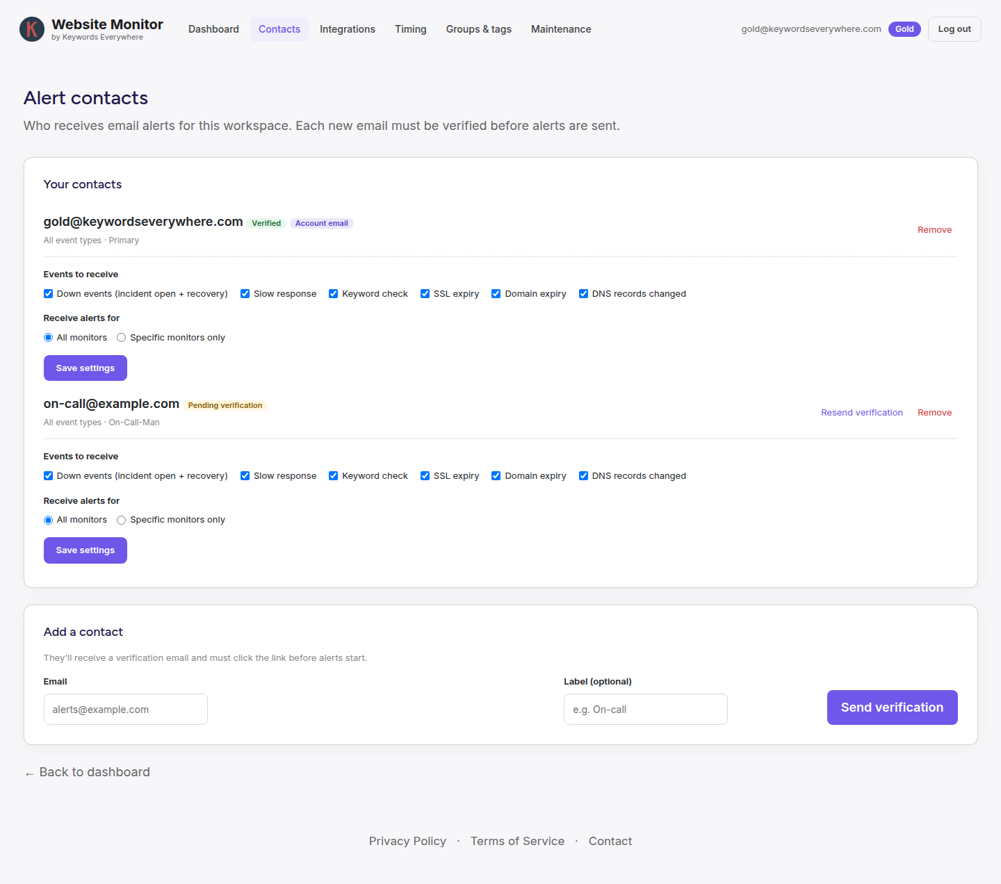Click the Gold plan badge

point(904,29)
